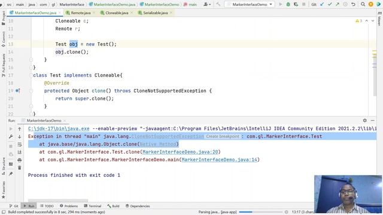This screenshot has height=215, width=383.
Task: Go to previous highlighted error arrow
Action: [367, 21]
